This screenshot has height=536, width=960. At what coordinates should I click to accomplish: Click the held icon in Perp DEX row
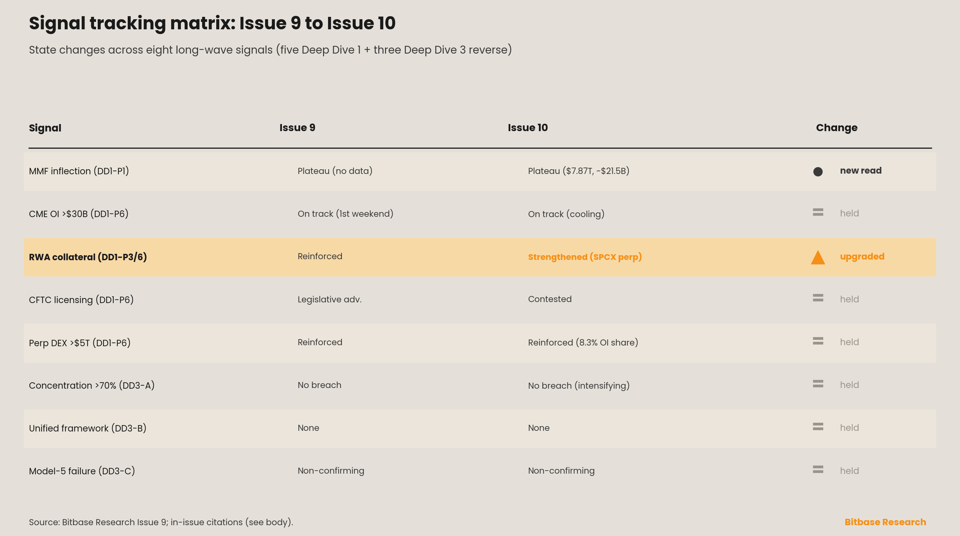click(818, 341)
